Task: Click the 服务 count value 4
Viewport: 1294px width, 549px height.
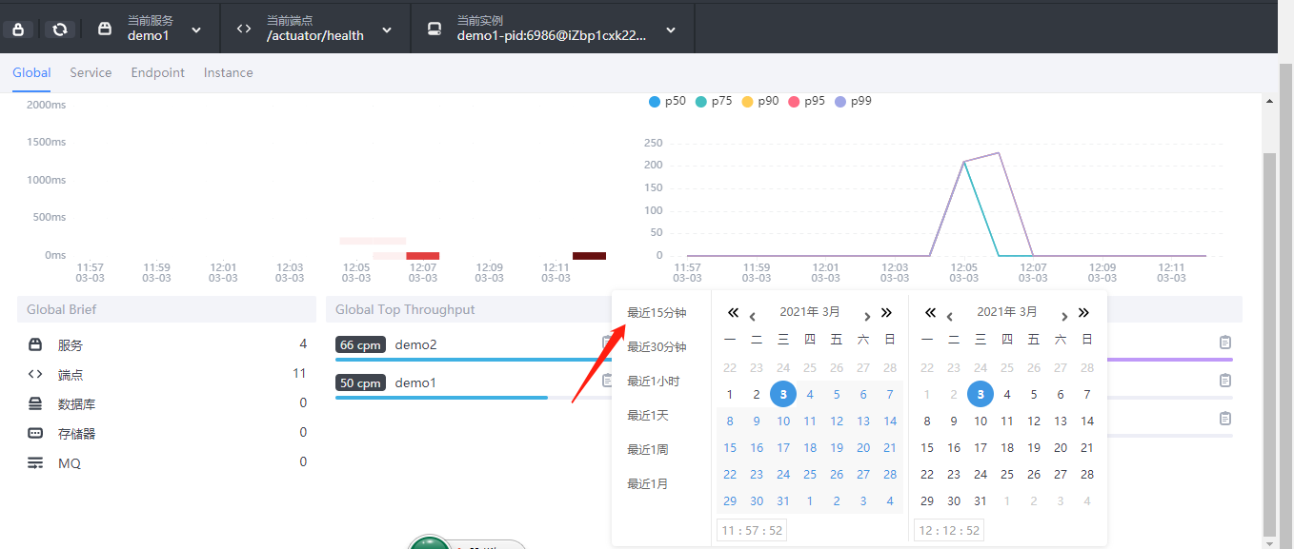Action: pyautogui.click(x=303, y=343)
